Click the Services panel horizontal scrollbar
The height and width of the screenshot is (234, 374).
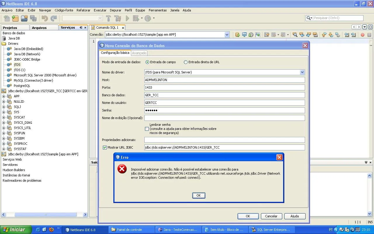45,214
